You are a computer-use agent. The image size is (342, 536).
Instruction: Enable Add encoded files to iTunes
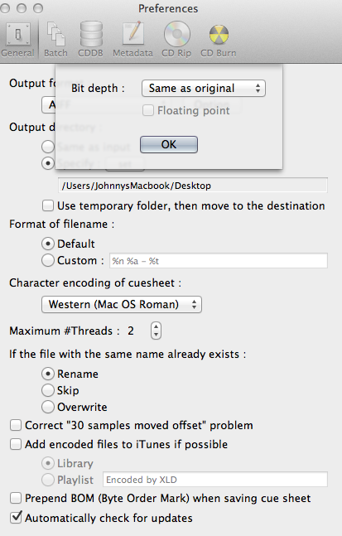pos(16,444)
